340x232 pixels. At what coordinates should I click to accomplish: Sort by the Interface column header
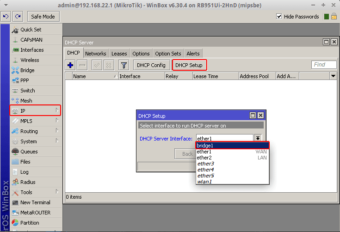(142, 76)
